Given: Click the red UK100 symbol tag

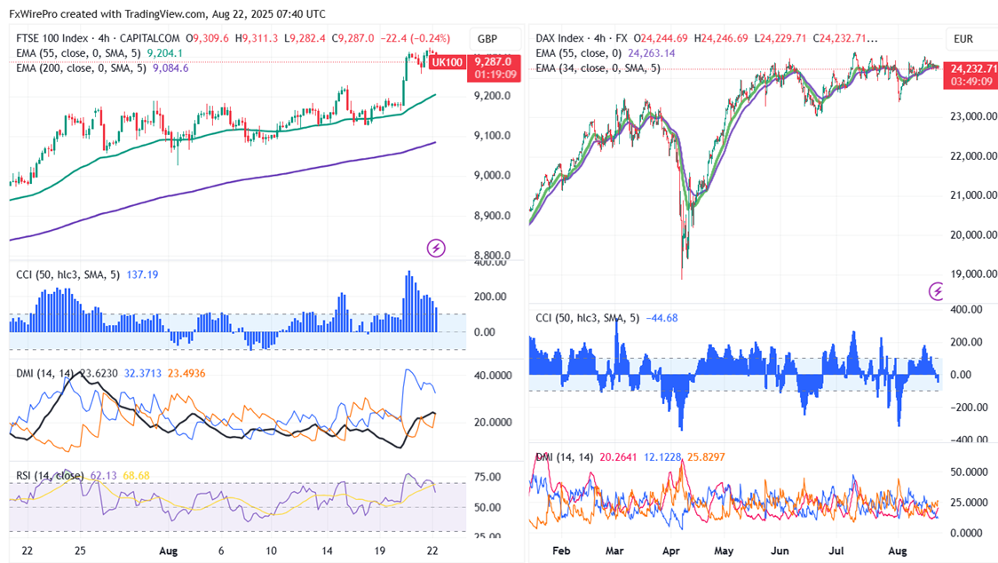Looking at the screenshot, I should pyautogui.click(x=451, y=62).
